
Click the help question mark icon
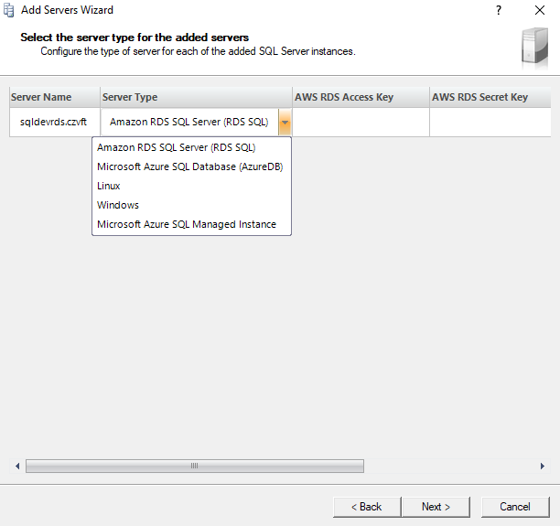coord(499,10)
